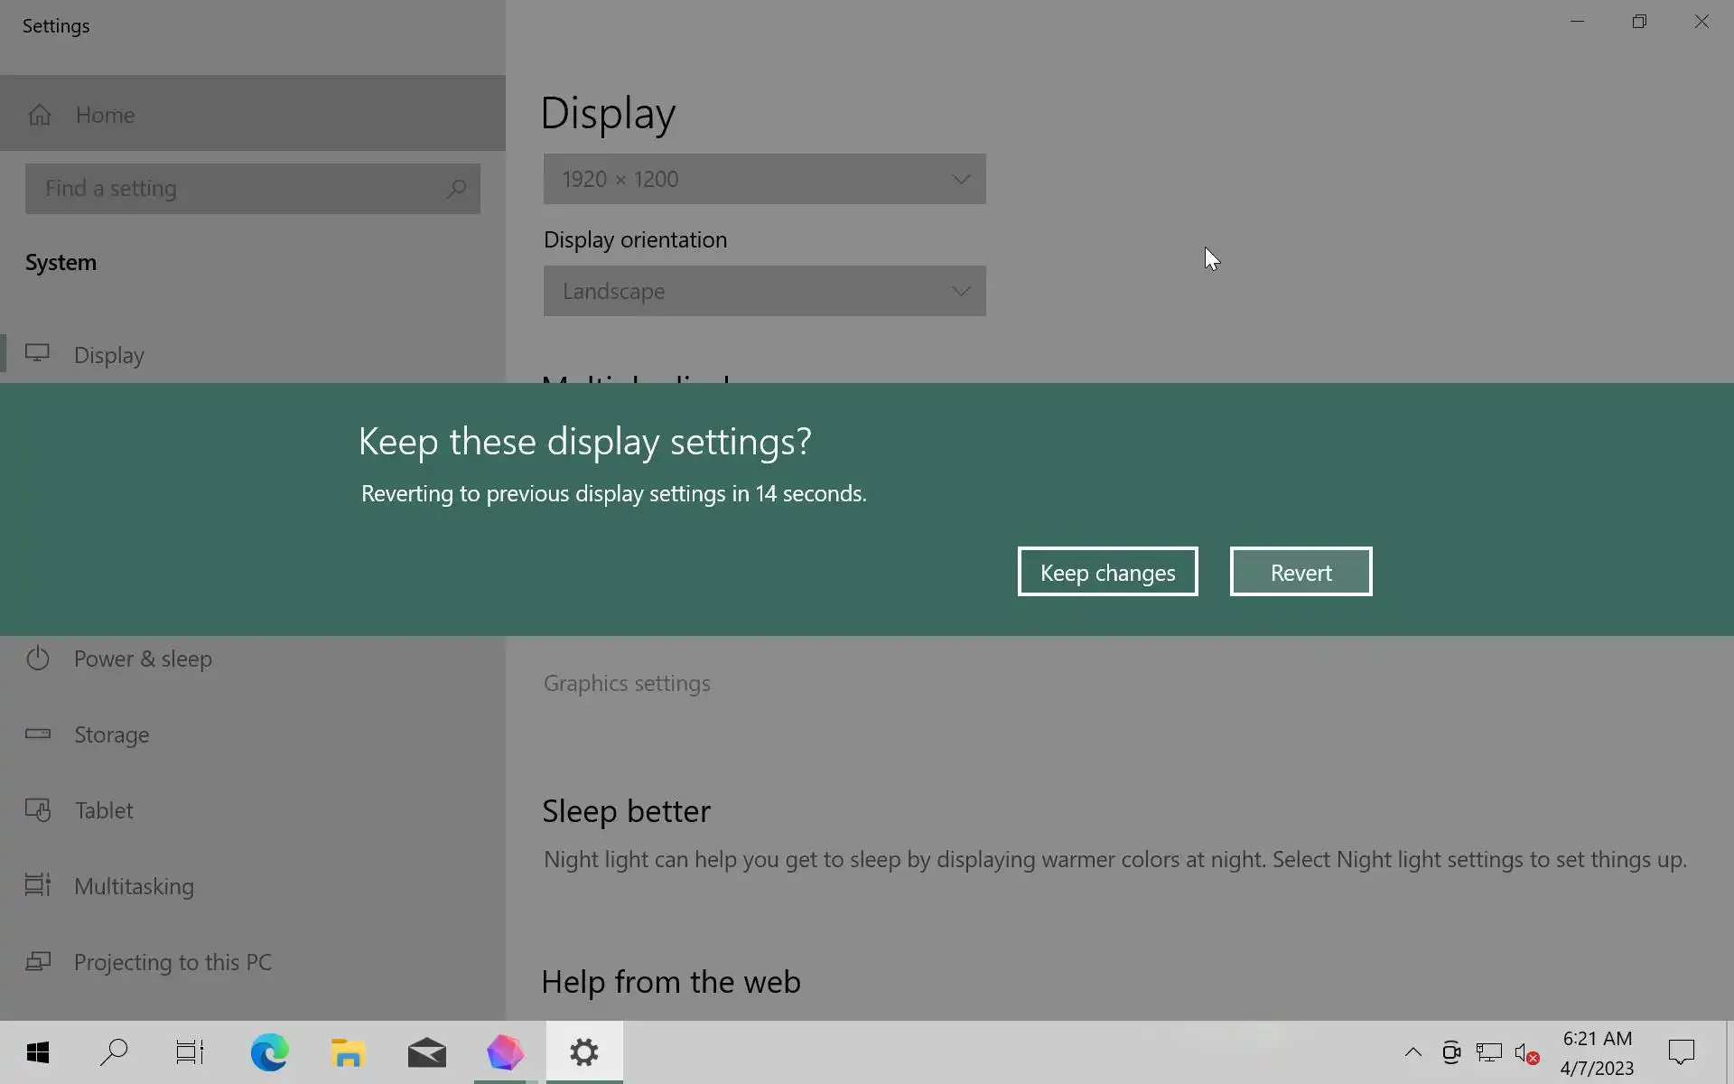Expand the Display orientation dropdown

pyautogui.click(x=764, y=291)
